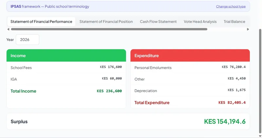The height and width of the screenshot is (138, 262).
Task: Click the KES 1,675 amount
Action: (x=236, y=90)
